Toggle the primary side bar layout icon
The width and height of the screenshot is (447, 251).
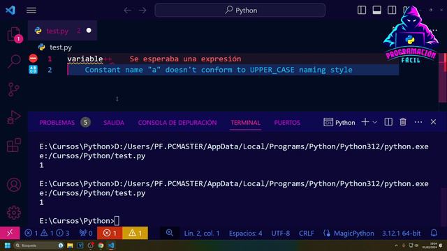(362, 10)
